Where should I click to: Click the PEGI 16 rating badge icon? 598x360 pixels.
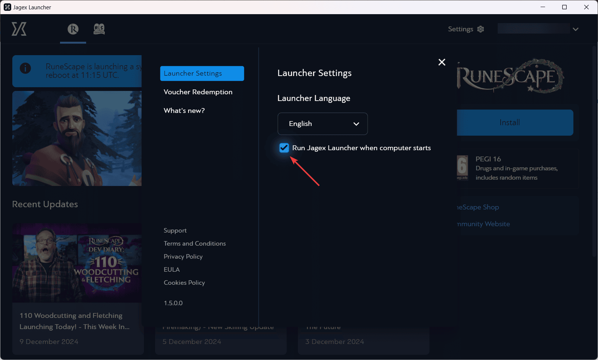point(462,167)
